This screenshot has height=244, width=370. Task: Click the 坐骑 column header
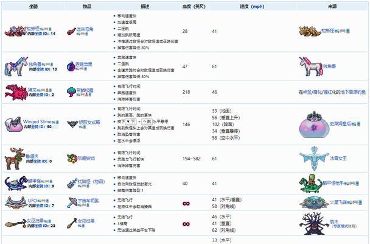[x=33, y=6]
